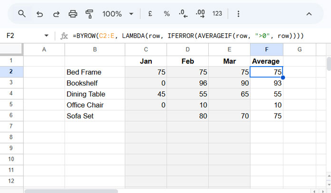Click the Mar header cell

coord(229,61)
